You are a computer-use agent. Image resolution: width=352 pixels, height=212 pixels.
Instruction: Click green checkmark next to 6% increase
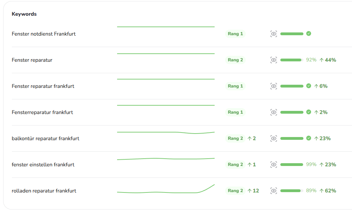(309, 86)
